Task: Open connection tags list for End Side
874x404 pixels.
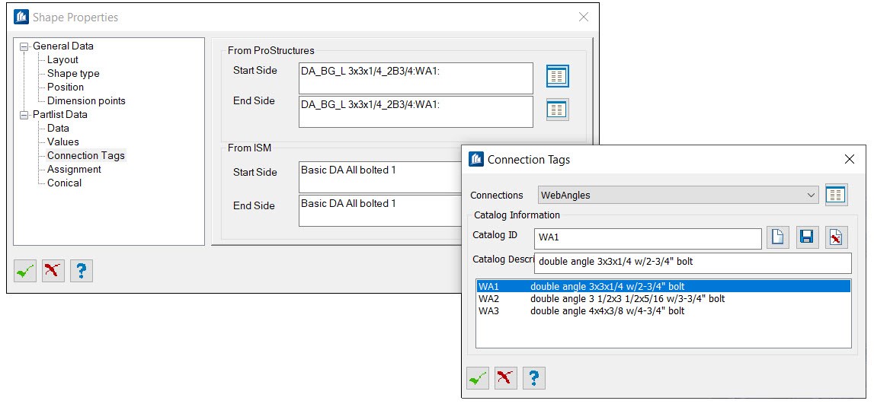Action: point(557,110)
